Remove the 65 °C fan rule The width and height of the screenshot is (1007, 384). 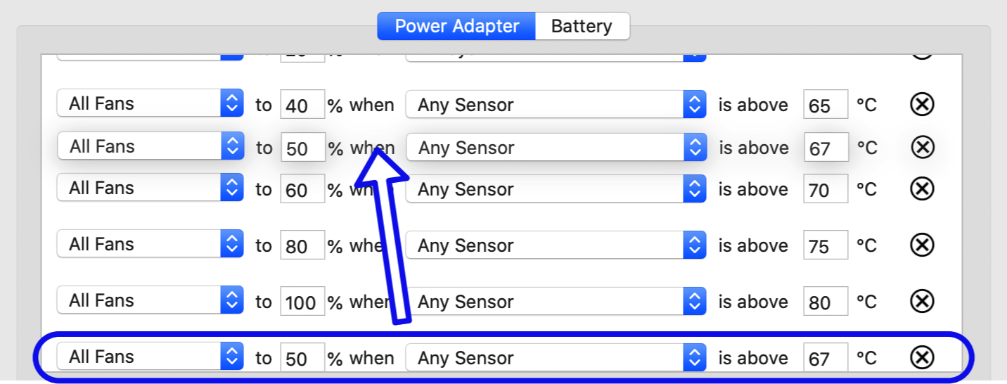(x=922, y=105)
